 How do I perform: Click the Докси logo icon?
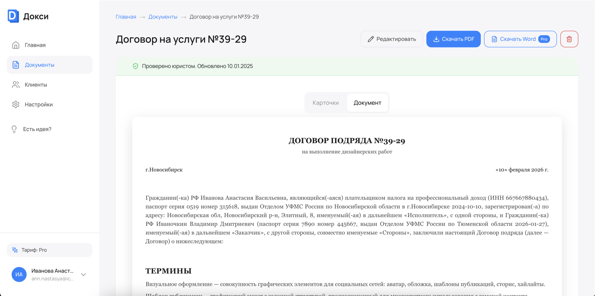coord(13,17)
